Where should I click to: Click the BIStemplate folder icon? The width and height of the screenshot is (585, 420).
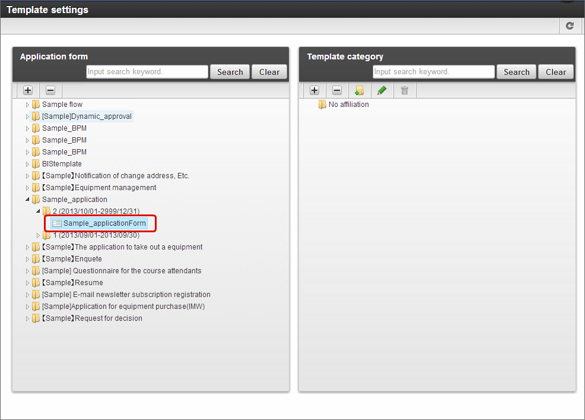point(36,164)
